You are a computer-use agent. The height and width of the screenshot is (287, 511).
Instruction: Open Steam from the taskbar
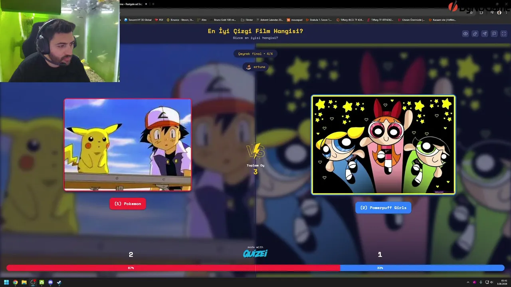click(59, 283)
